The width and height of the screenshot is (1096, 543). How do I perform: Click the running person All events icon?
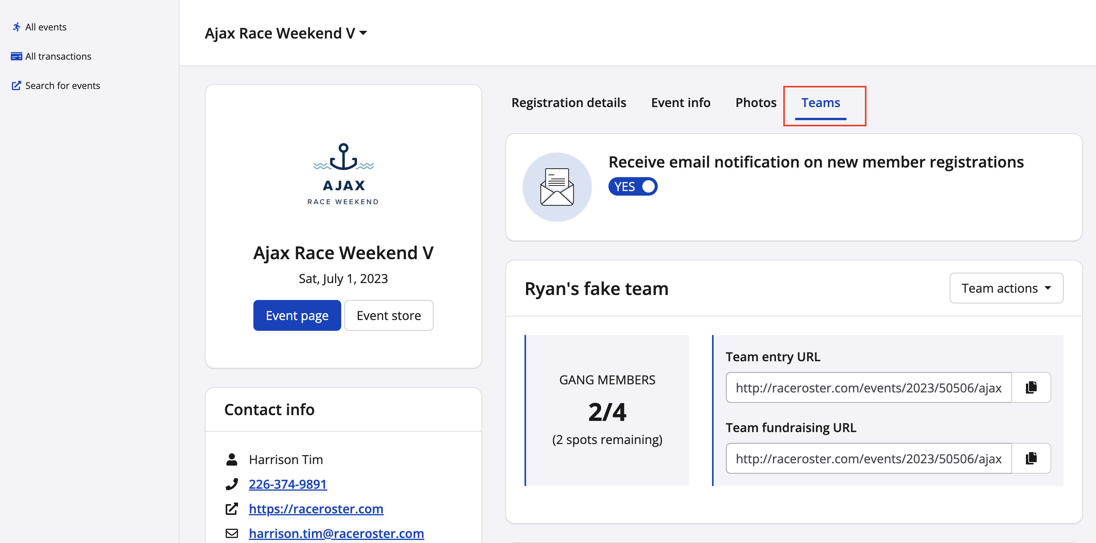(x=16, y=27)
